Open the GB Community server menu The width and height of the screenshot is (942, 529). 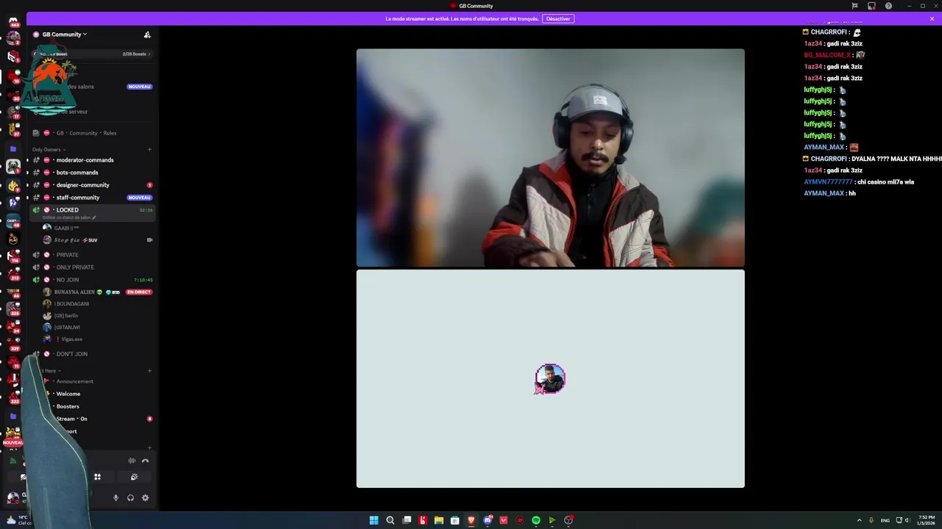pyautogui.click(x=64, y=34)
